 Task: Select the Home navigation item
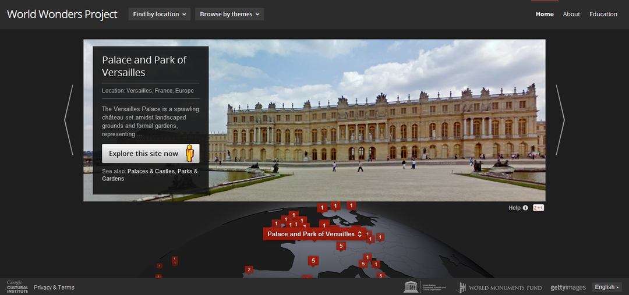click(545, 14)
